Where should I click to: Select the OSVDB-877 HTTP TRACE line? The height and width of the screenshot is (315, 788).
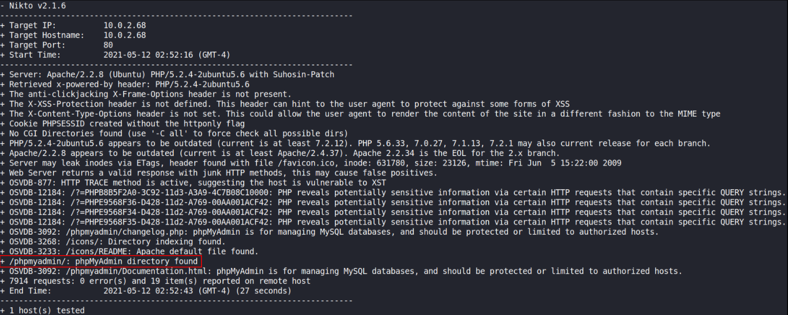pos(193,183)
